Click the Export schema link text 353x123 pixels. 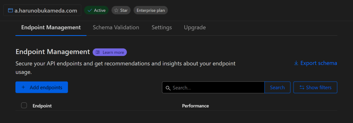319,63
